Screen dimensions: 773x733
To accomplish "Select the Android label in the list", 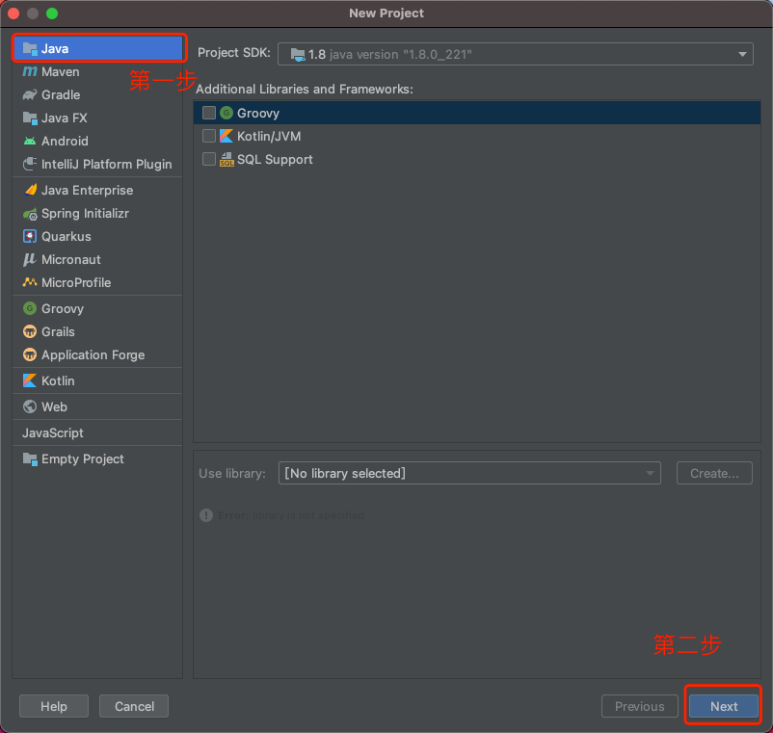I will [x=65, y=142].
